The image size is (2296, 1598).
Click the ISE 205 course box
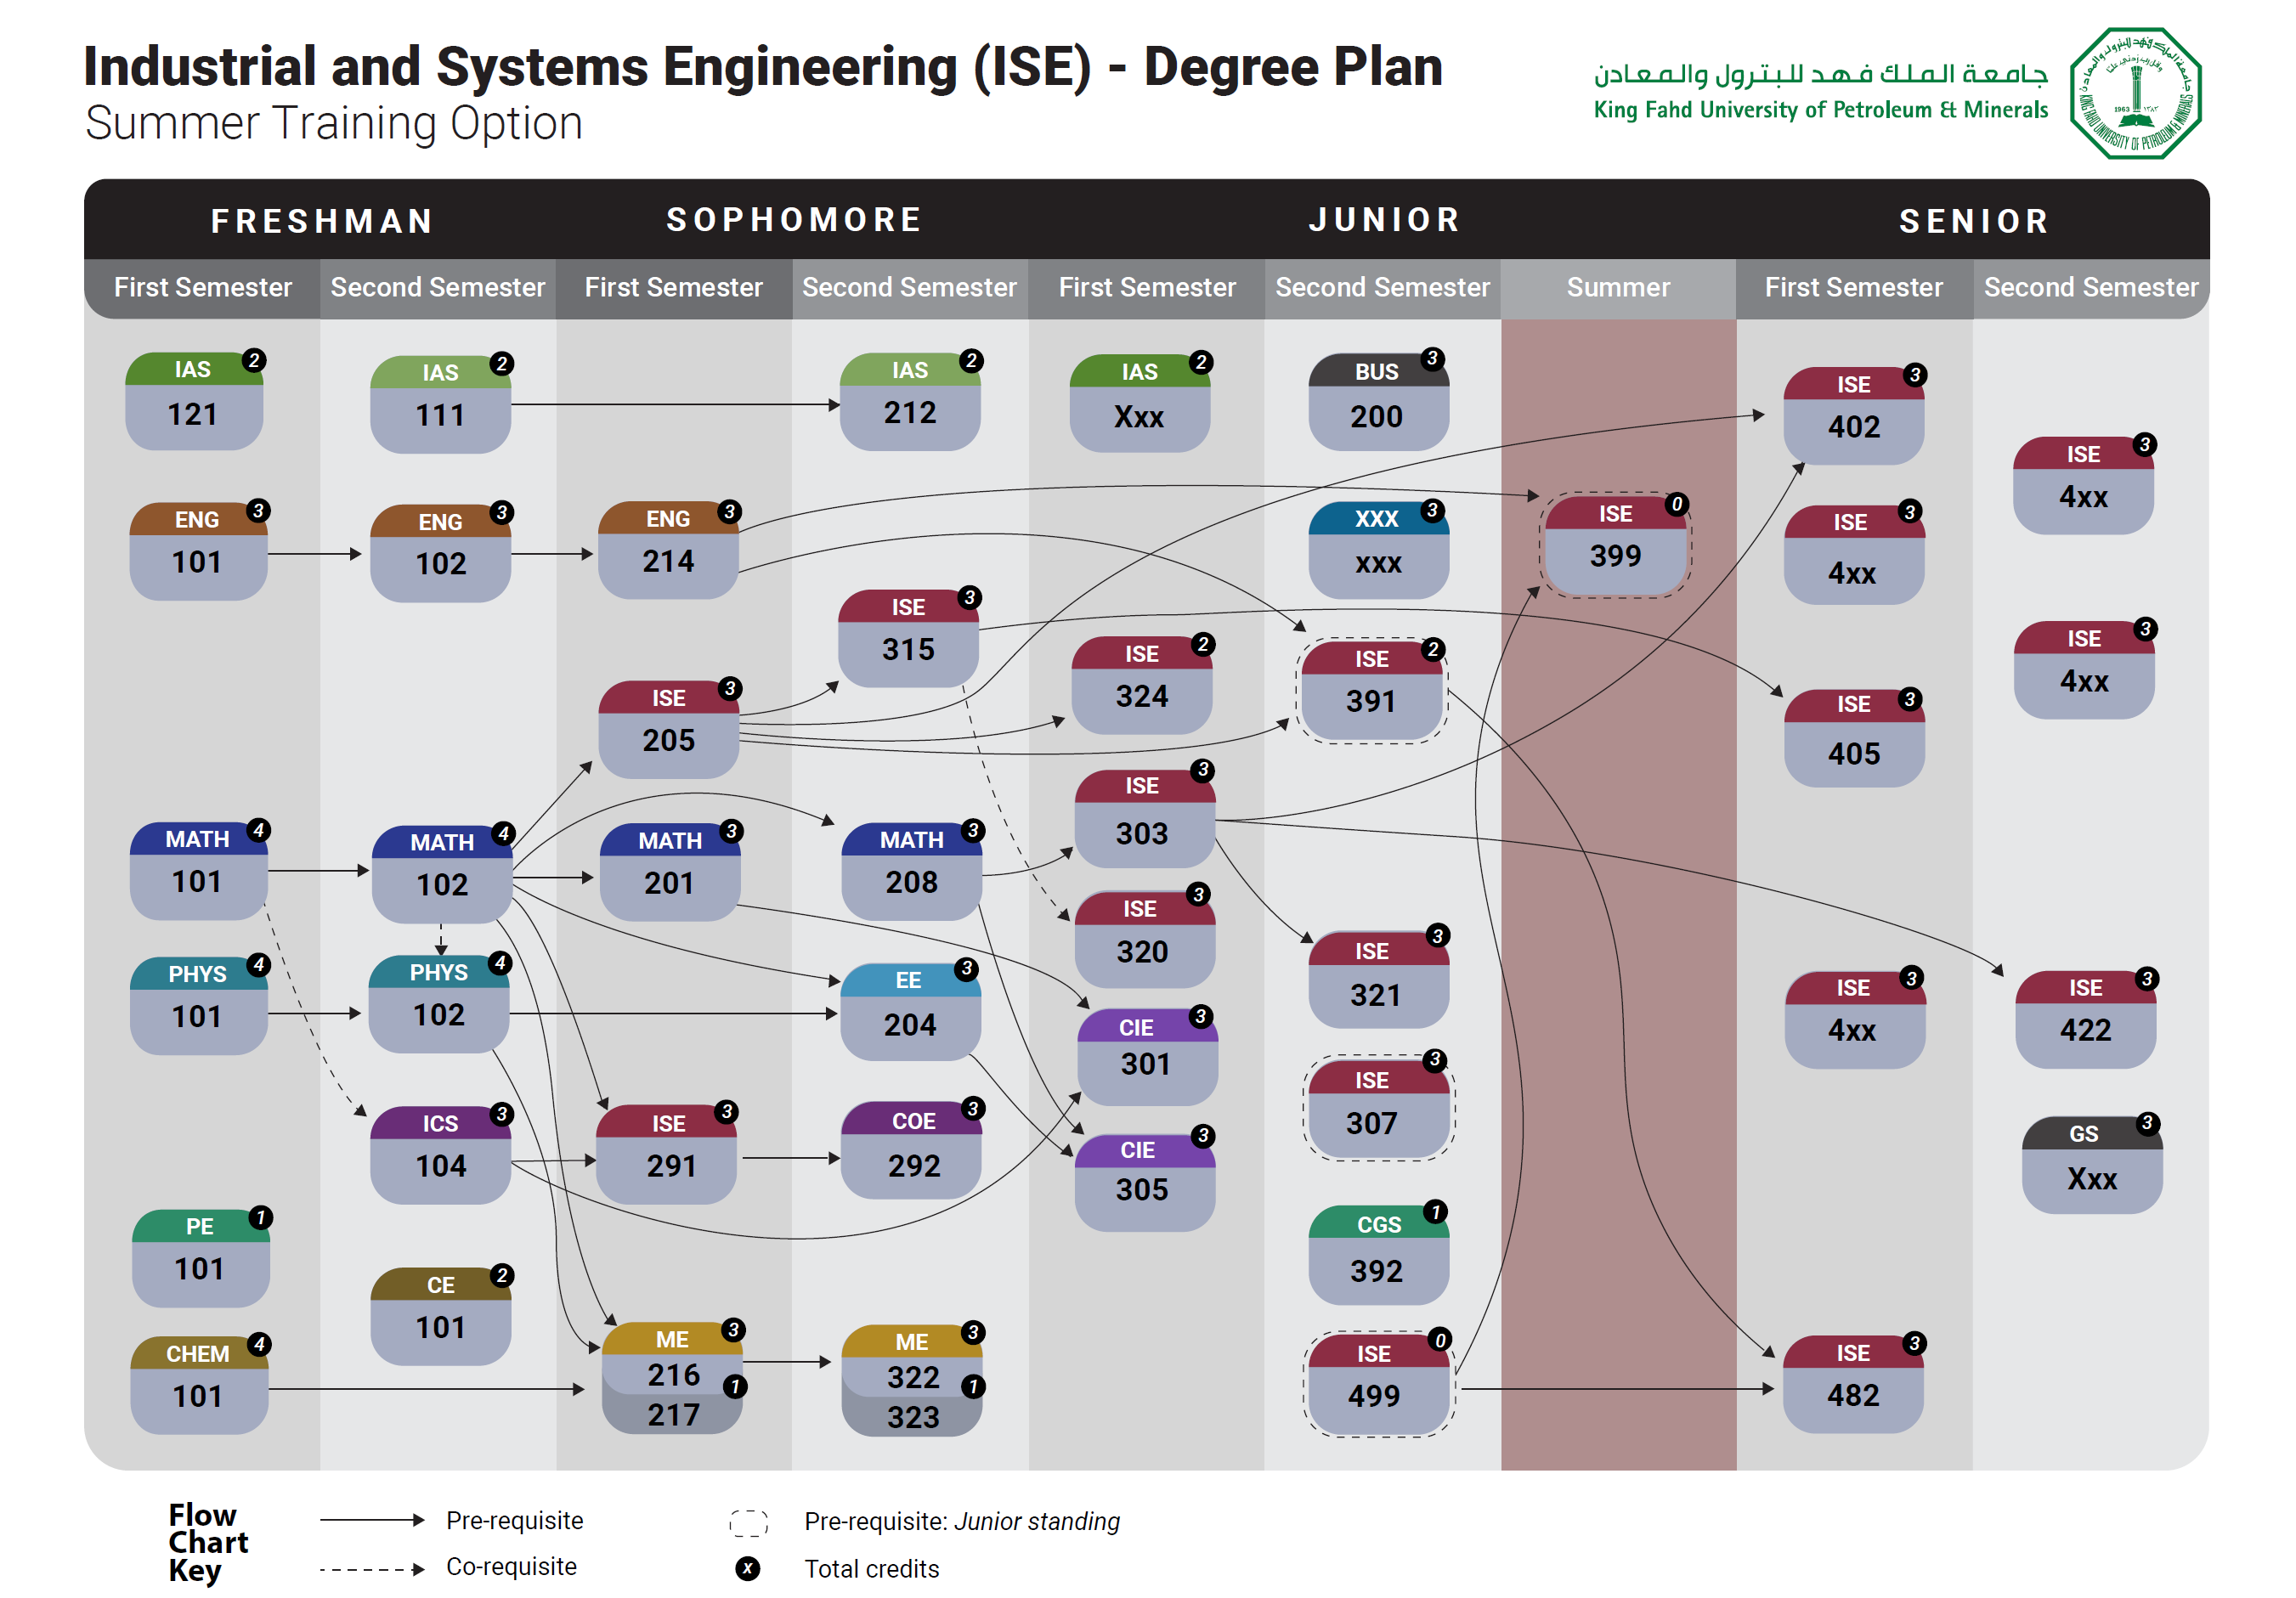point(668,729)
